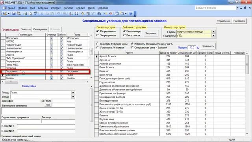This screenshot has height=142, width=252.
Task: Select the Весь список radio option
Action: [x=124, y=35]
